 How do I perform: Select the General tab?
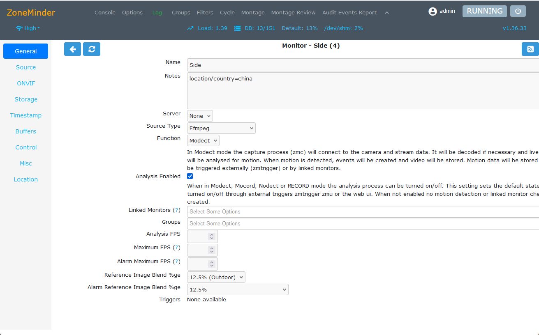25,51
